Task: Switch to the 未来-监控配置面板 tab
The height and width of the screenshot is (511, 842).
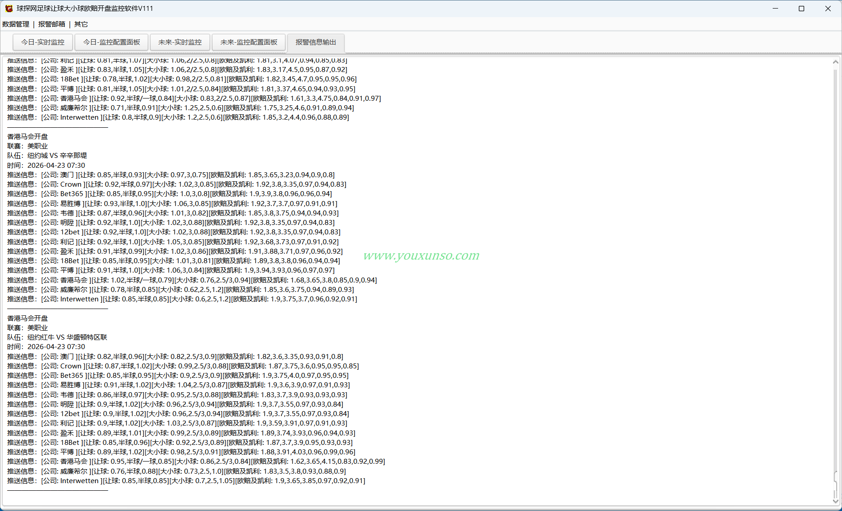Action: [249, 42]
